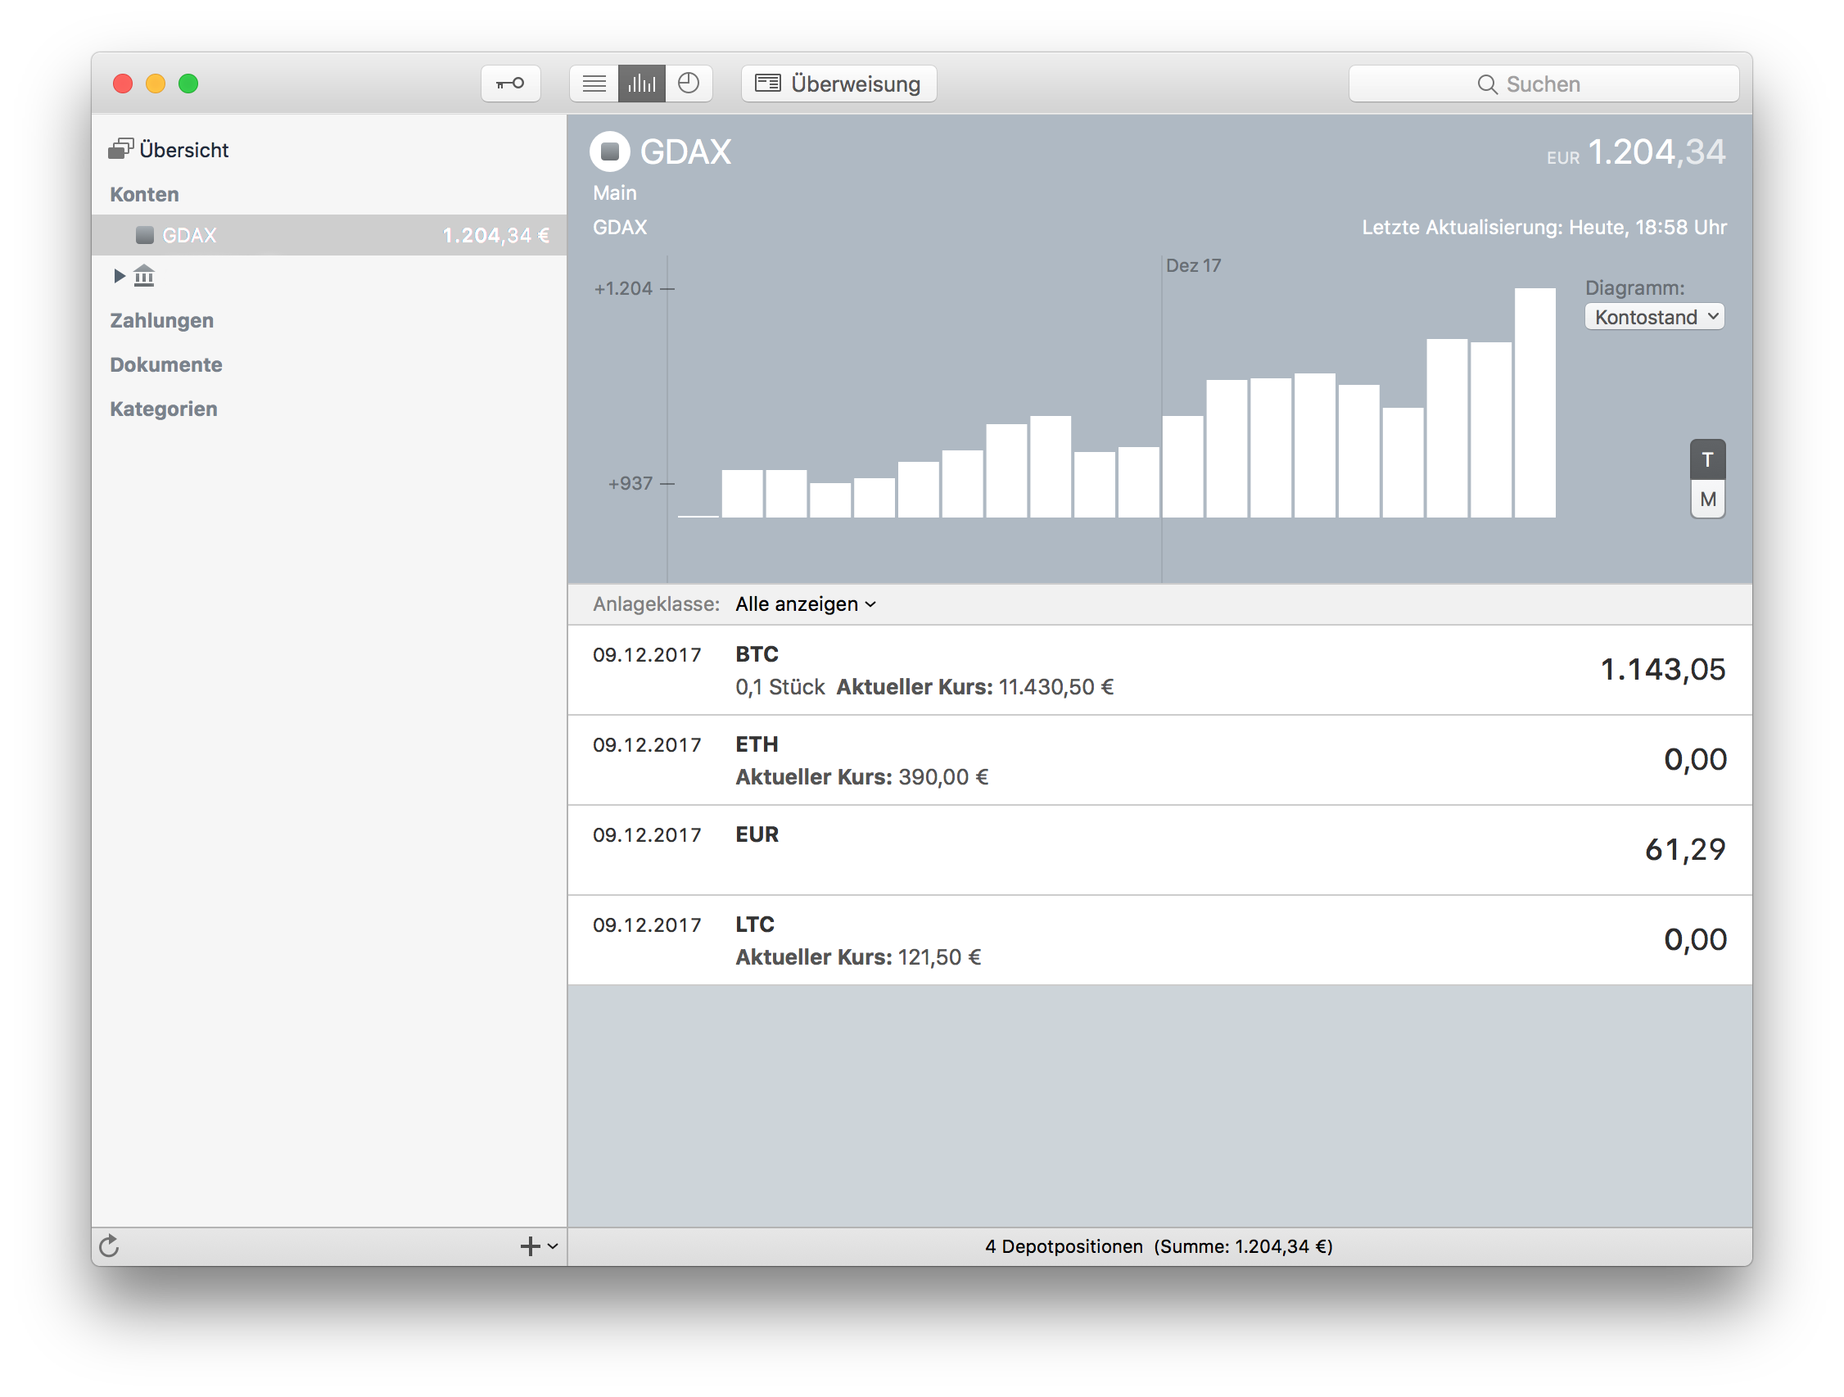Open the Zahlungen section
Screen dimensions: 1844x1397
(x=162, y=320)
